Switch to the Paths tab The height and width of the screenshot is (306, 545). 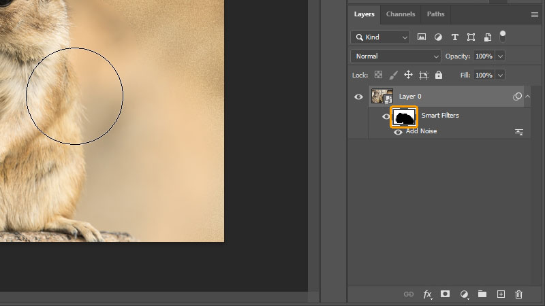click(x=435, y=14)
